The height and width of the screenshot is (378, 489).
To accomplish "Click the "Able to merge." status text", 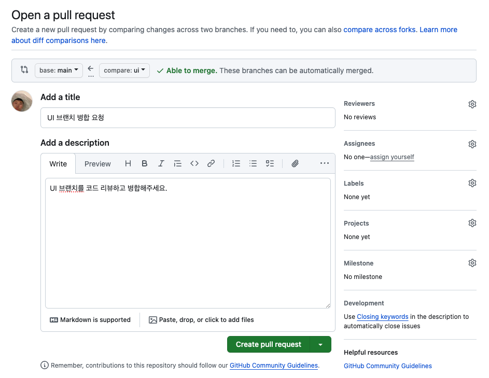I will (x=191, y=71).
